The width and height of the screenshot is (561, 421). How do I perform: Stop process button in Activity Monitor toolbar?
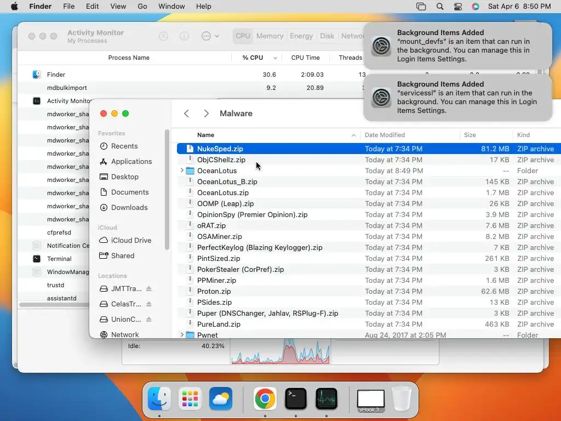tap(163, 36)
